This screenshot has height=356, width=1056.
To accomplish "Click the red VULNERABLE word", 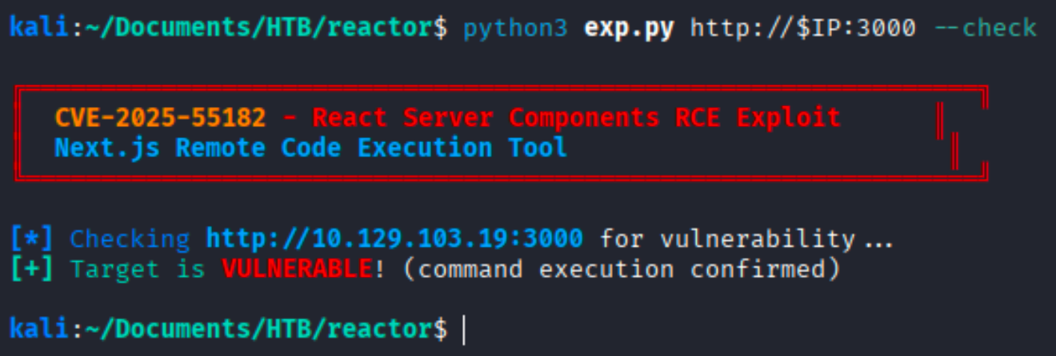I will (296, 269).
